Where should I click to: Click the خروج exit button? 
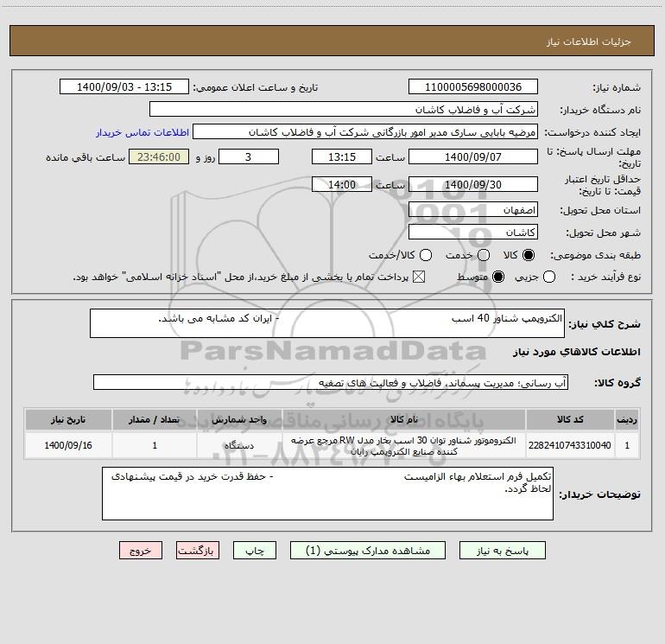tap(141, 551)
